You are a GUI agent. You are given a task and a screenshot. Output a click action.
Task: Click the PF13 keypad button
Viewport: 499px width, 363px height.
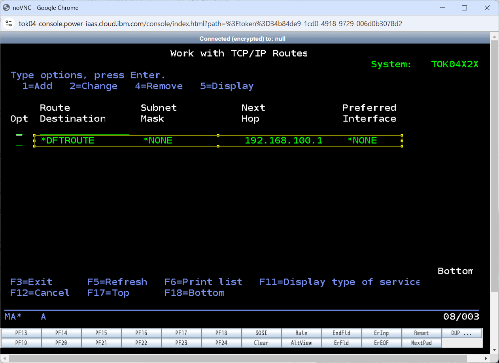click(x=21, y=333)
